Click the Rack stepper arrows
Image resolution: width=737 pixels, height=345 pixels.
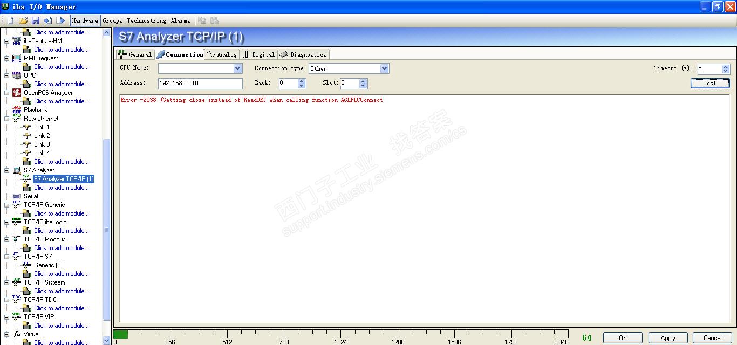click(x=302, y=84)
